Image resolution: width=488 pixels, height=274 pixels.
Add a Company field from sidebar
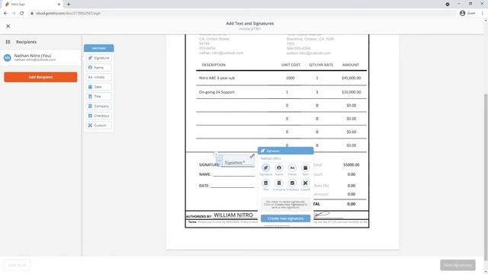tap(98, 106)
